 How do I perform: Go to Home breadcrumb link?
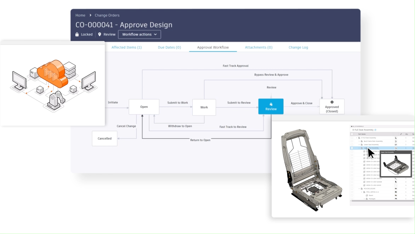pyautogui.click(x=80, y=15)
